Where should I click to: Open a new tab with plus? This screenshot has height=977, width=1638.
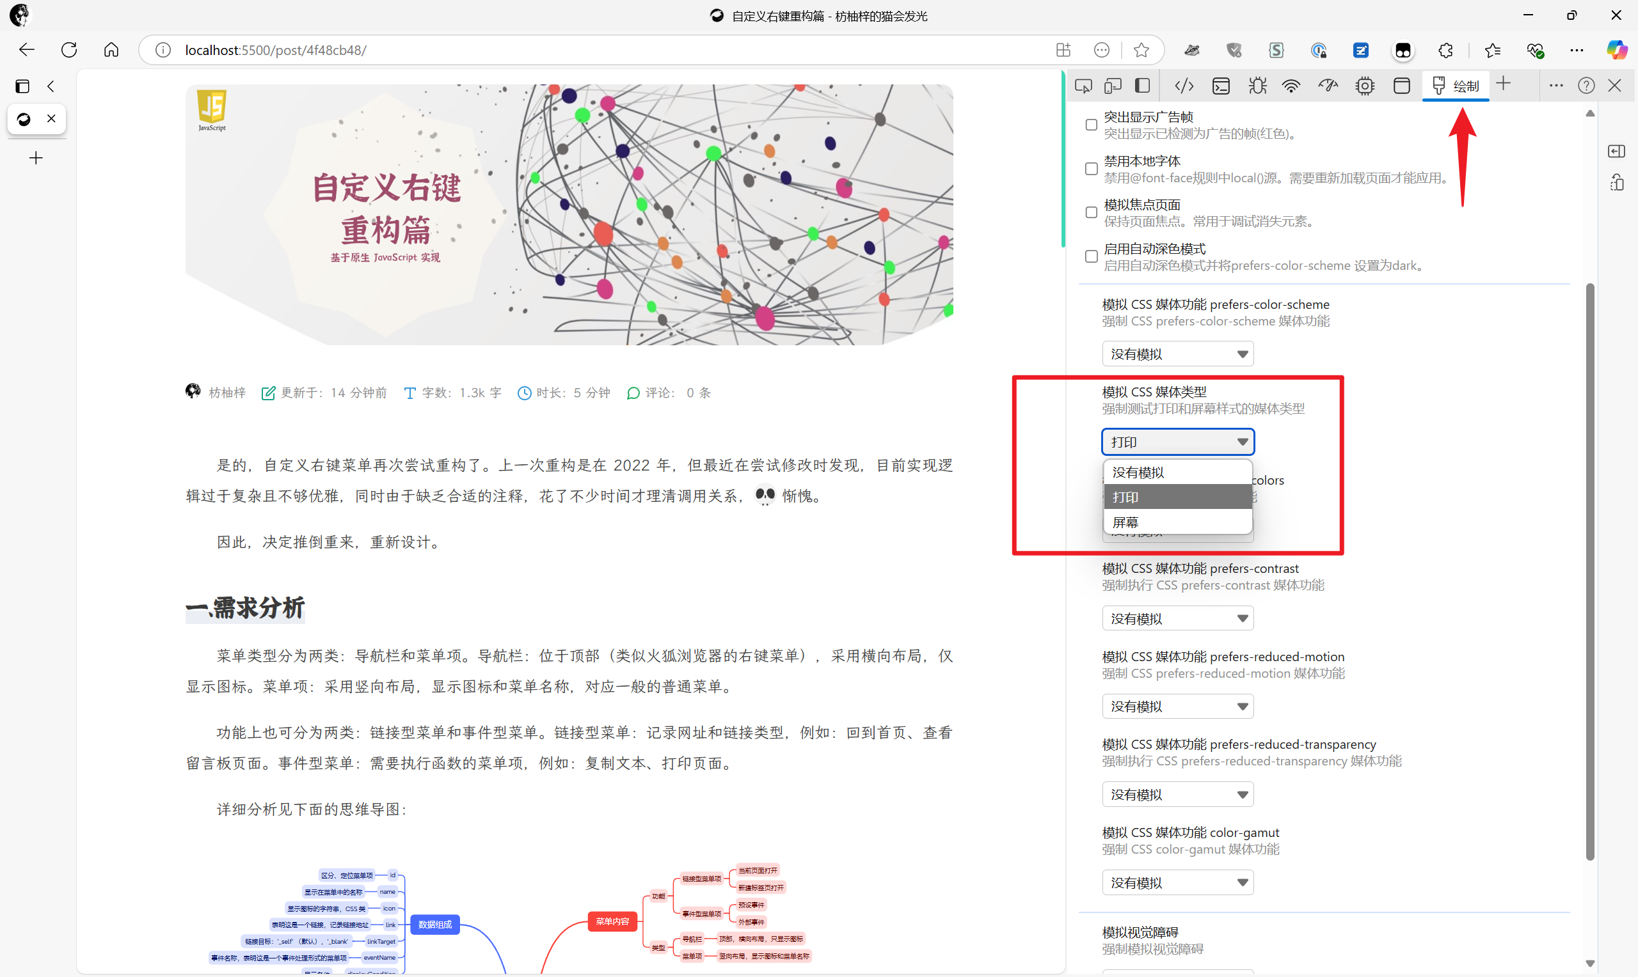pyautogui.click(x=36, y=158)
